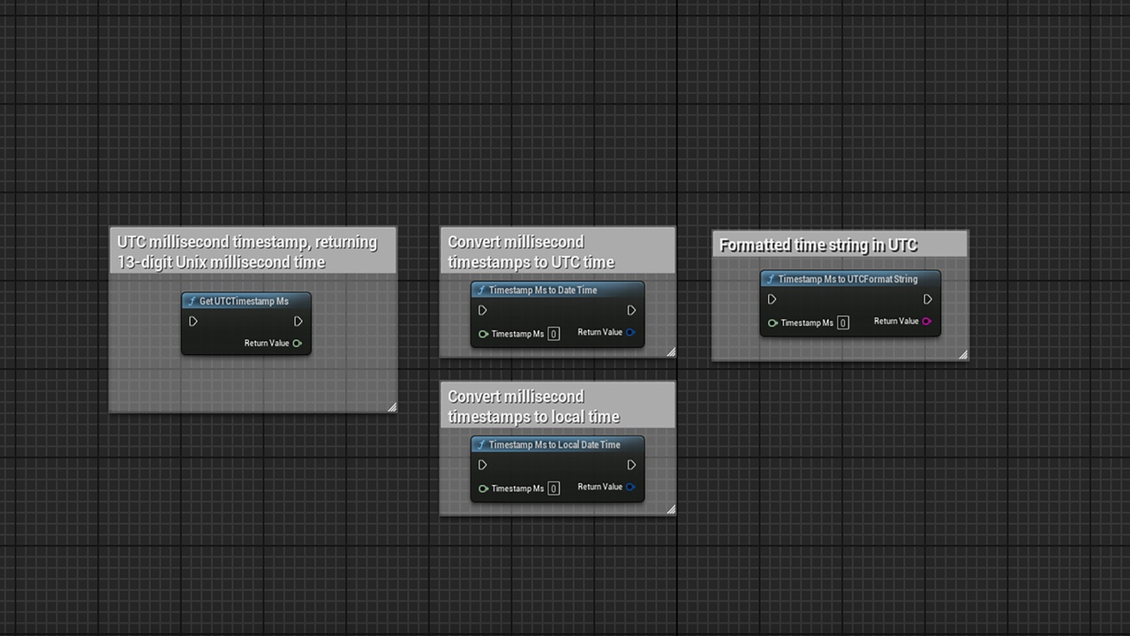This screenshot has width=1130, height=636.
Task: Click output exec pin on UTCFormat String node
Action: click(x=928, y=299)
